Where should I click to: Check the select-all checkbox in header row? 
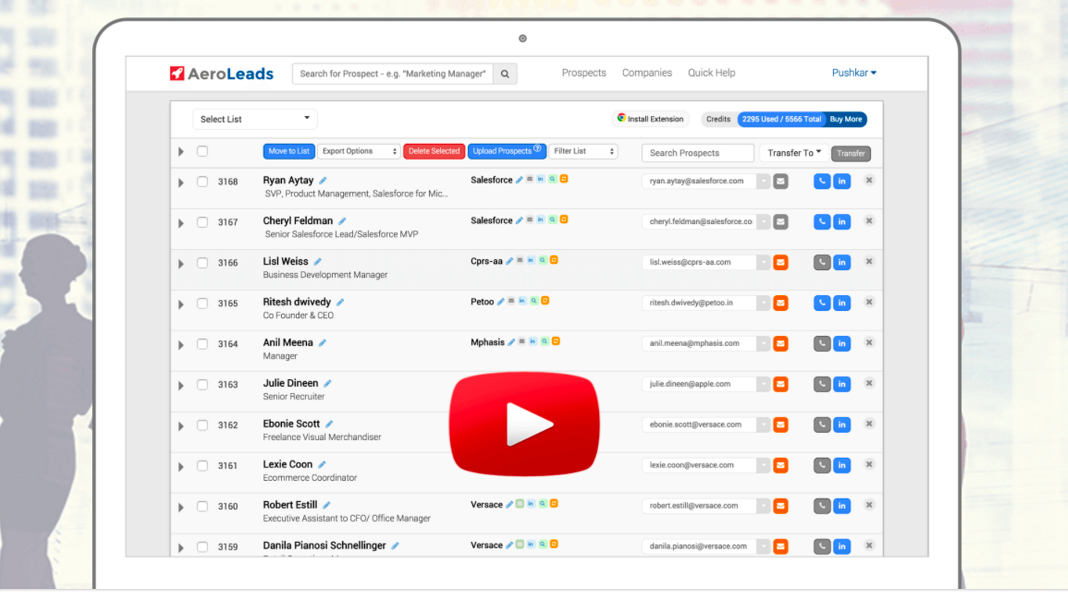pyautogui.click(x=202, y=151)
